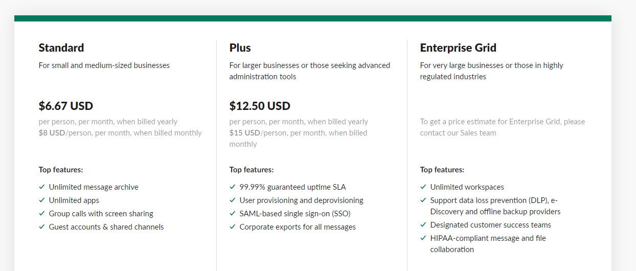The height and width of the screenshot is (271, 636).
Task: Click checkmark next to HIPAA-compliant message feature
Action: click(423, 238)
